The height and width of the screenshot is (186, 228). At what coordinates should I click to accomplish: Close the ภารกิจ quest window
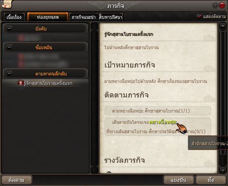point(222,5)
